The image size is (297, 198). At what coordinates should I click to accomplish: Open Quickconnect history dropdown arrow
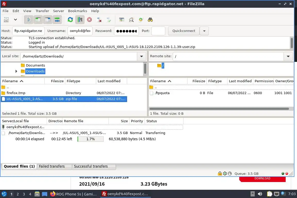[x=204, y=31]
